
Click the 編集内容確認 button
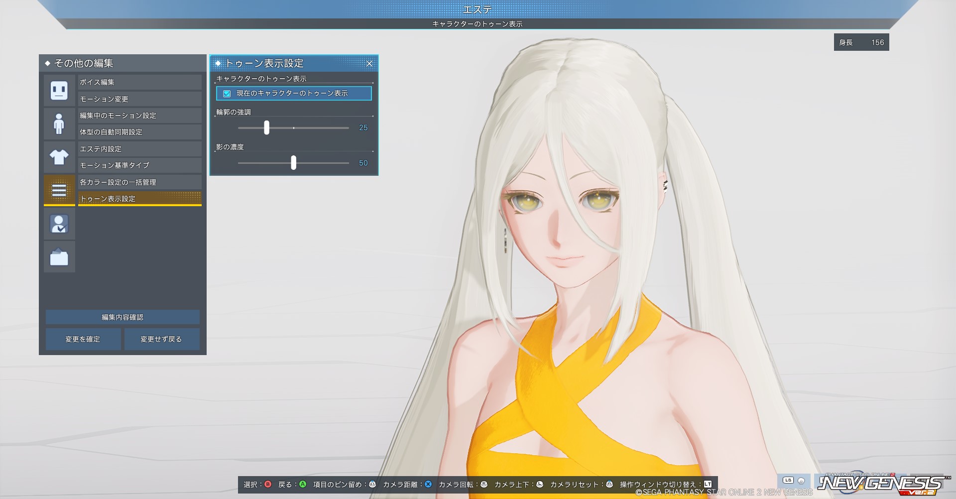coord(122,317)
